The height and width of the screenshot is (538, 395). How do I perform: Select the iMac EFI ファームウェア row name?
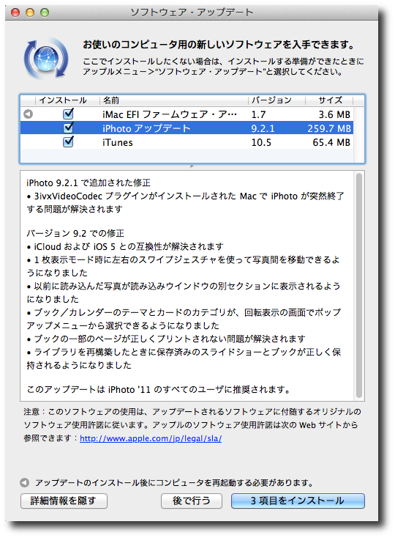click(170, 114)
